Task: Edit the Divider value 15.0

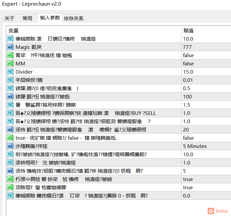Action: [x=188, y=72]
